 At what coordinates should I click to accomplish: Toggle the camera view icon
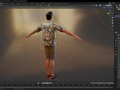[112, 23]
